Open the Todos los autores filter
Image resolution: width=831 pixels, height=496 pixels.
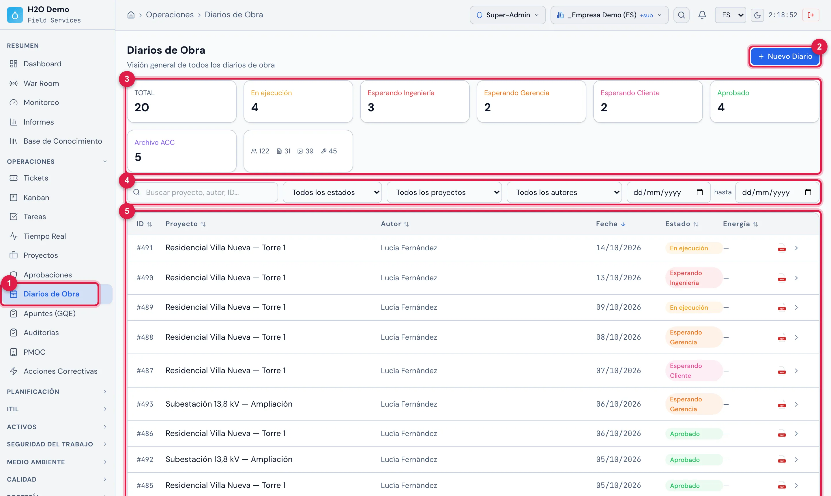pos(564,193)
